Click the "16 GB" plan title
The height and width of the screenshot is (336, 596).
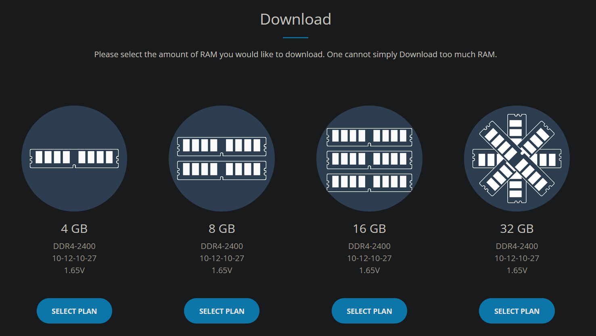pos(369,228)
